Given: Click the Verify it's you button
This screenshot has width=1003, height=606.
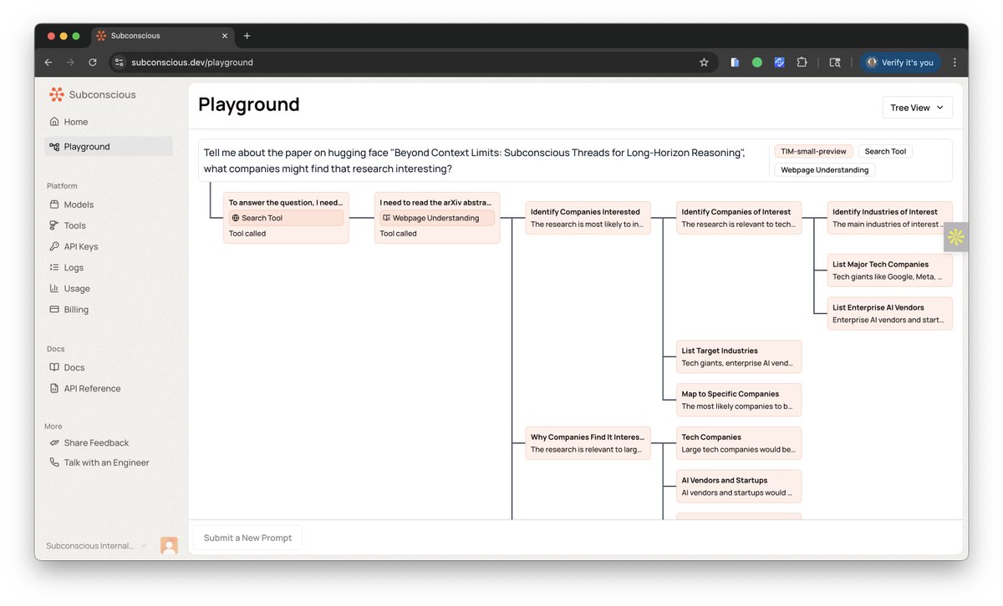Looking at the screenshot, I should [900, 63].
